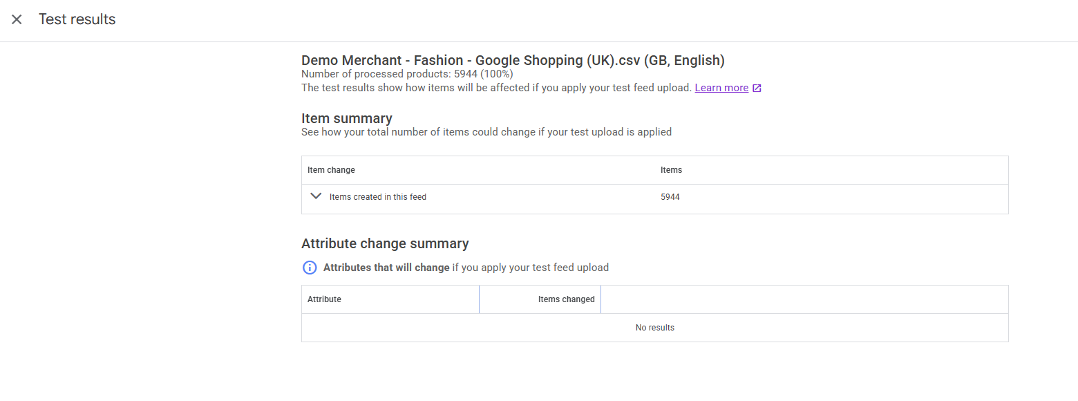Click the Attribute column header
This screenshot has height=401, width=1078.
324,299
